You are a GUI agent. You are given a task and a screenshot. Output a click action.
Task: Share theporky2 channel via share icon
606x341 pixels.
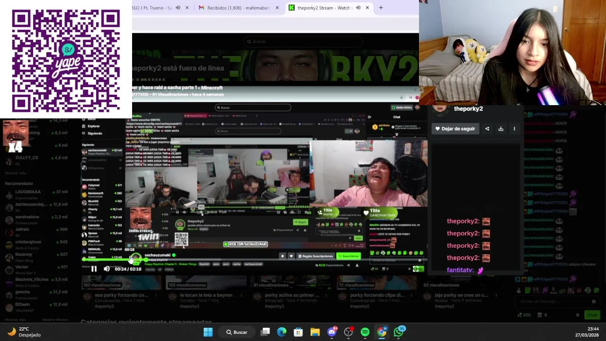click(487, 129)
